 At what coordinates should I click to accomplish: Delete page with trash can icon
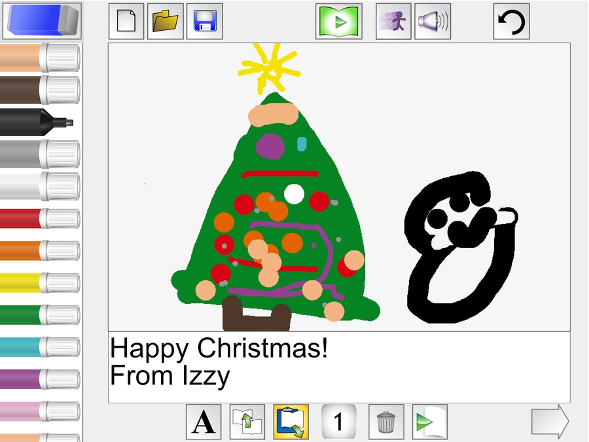386,422
